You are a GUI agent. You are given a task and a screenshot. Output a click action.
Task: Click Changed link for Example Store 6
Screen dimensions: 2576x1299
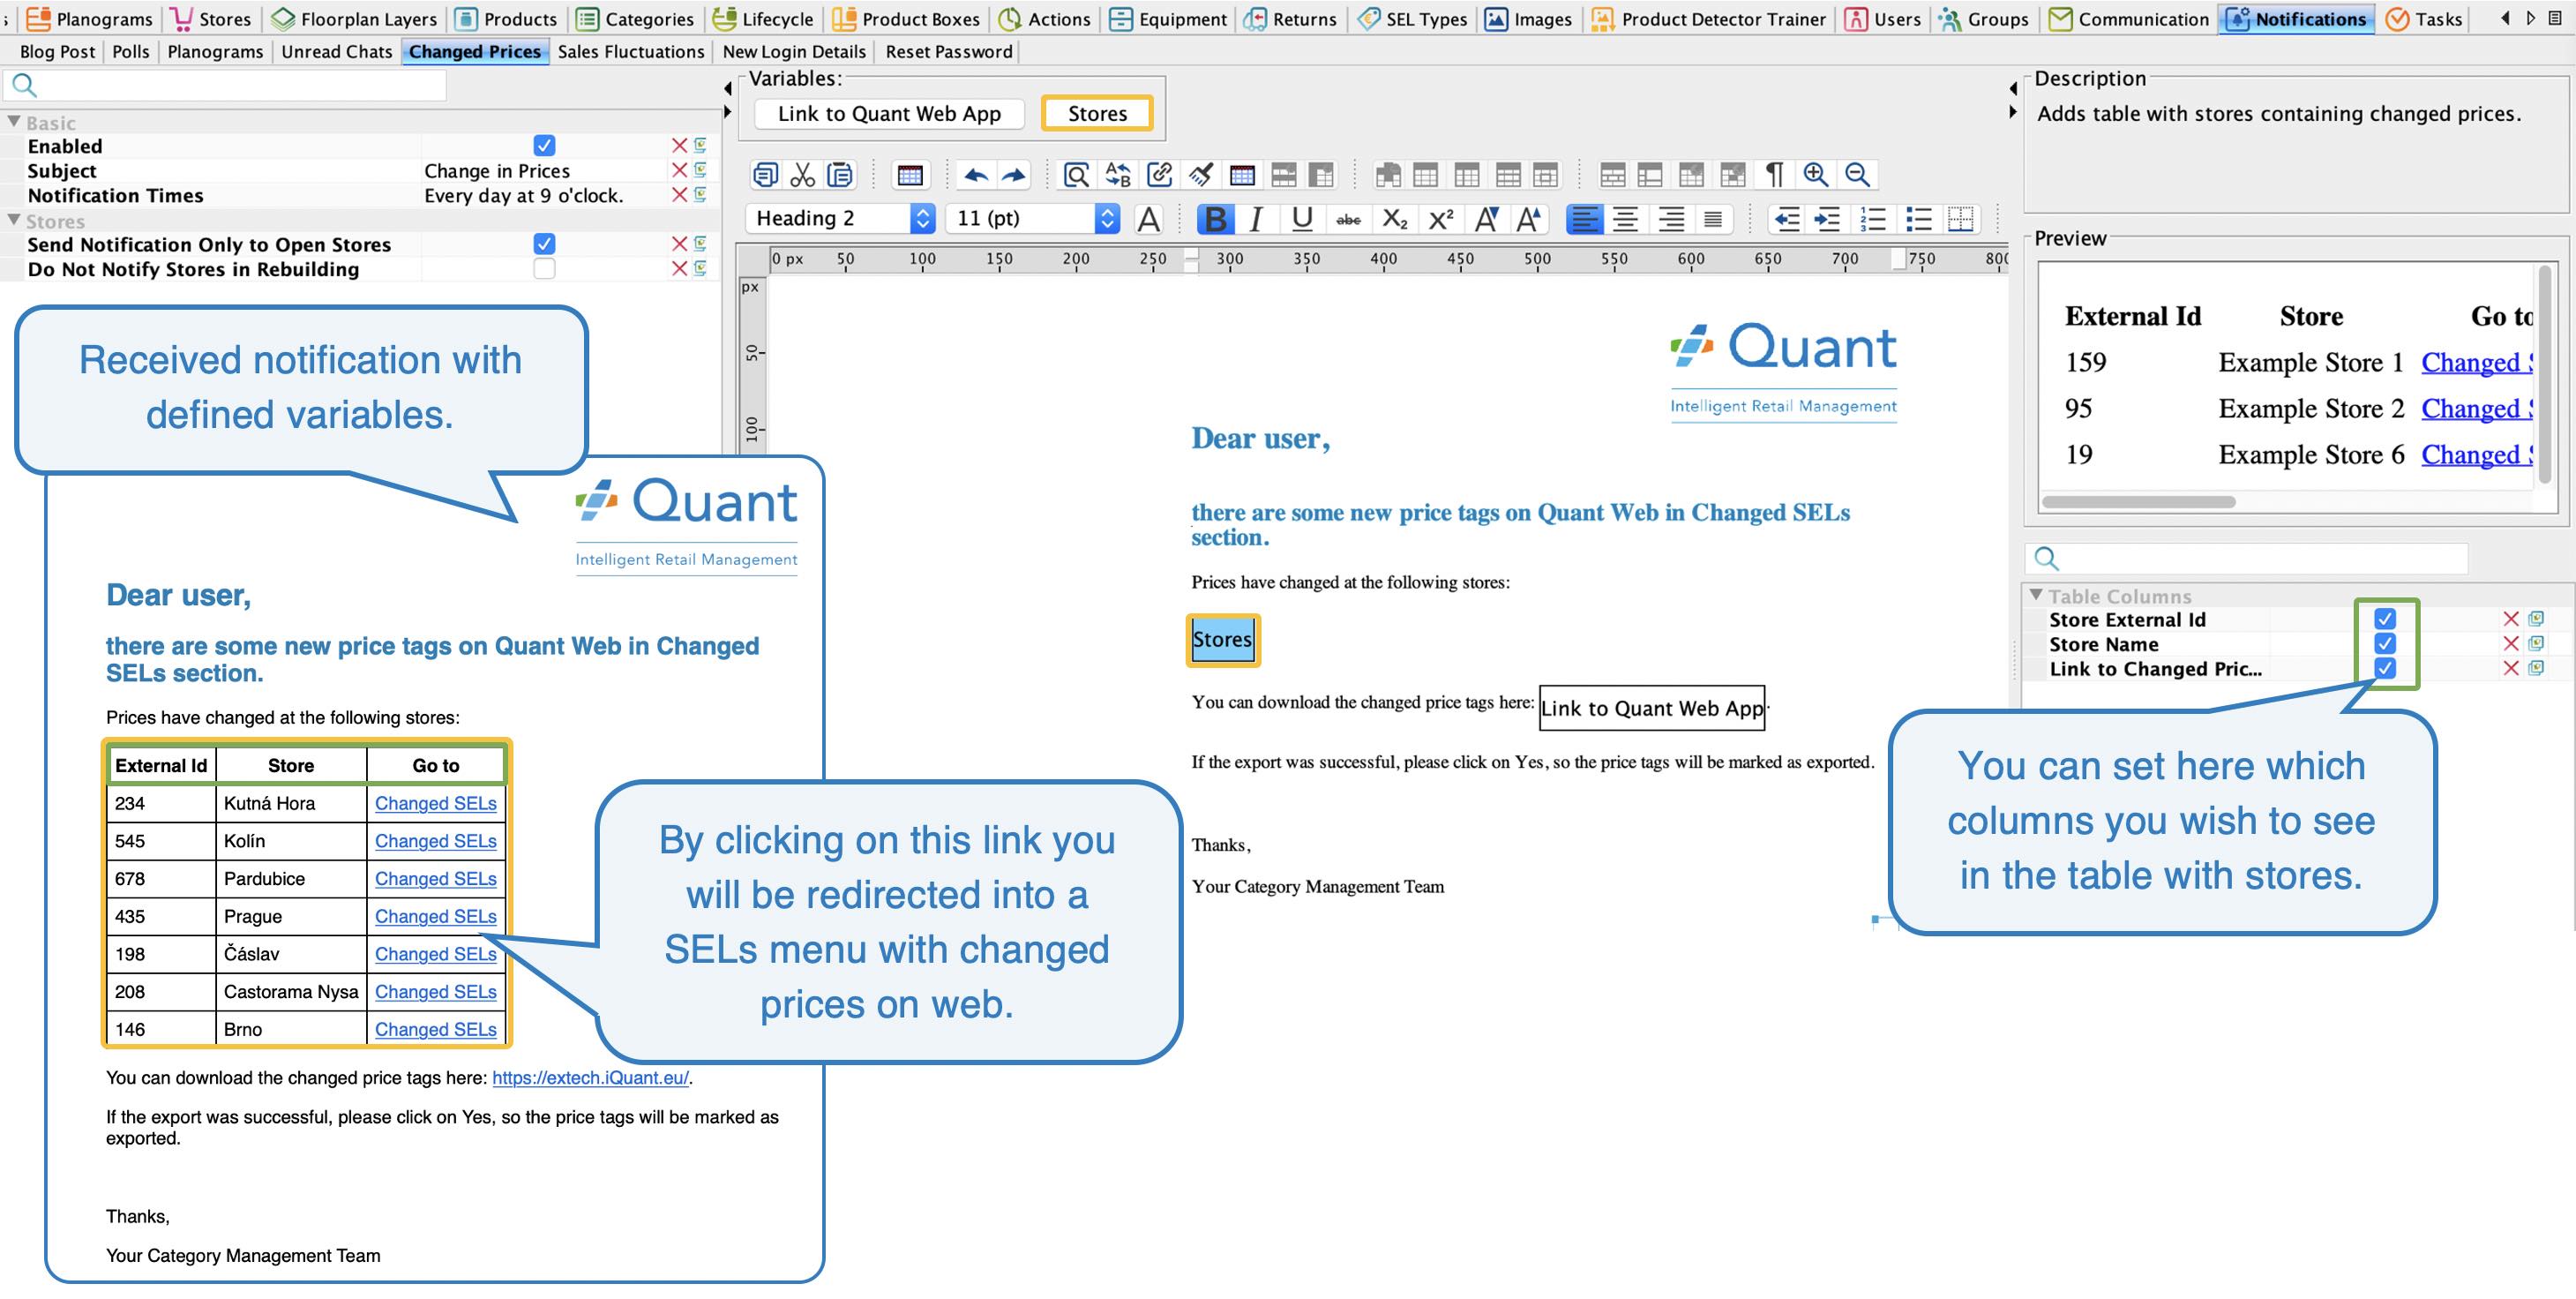click(2476, 455)
